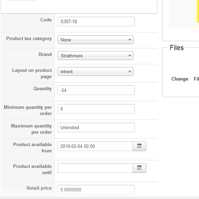Open calendar picker for Product available until

click(139, 168)
